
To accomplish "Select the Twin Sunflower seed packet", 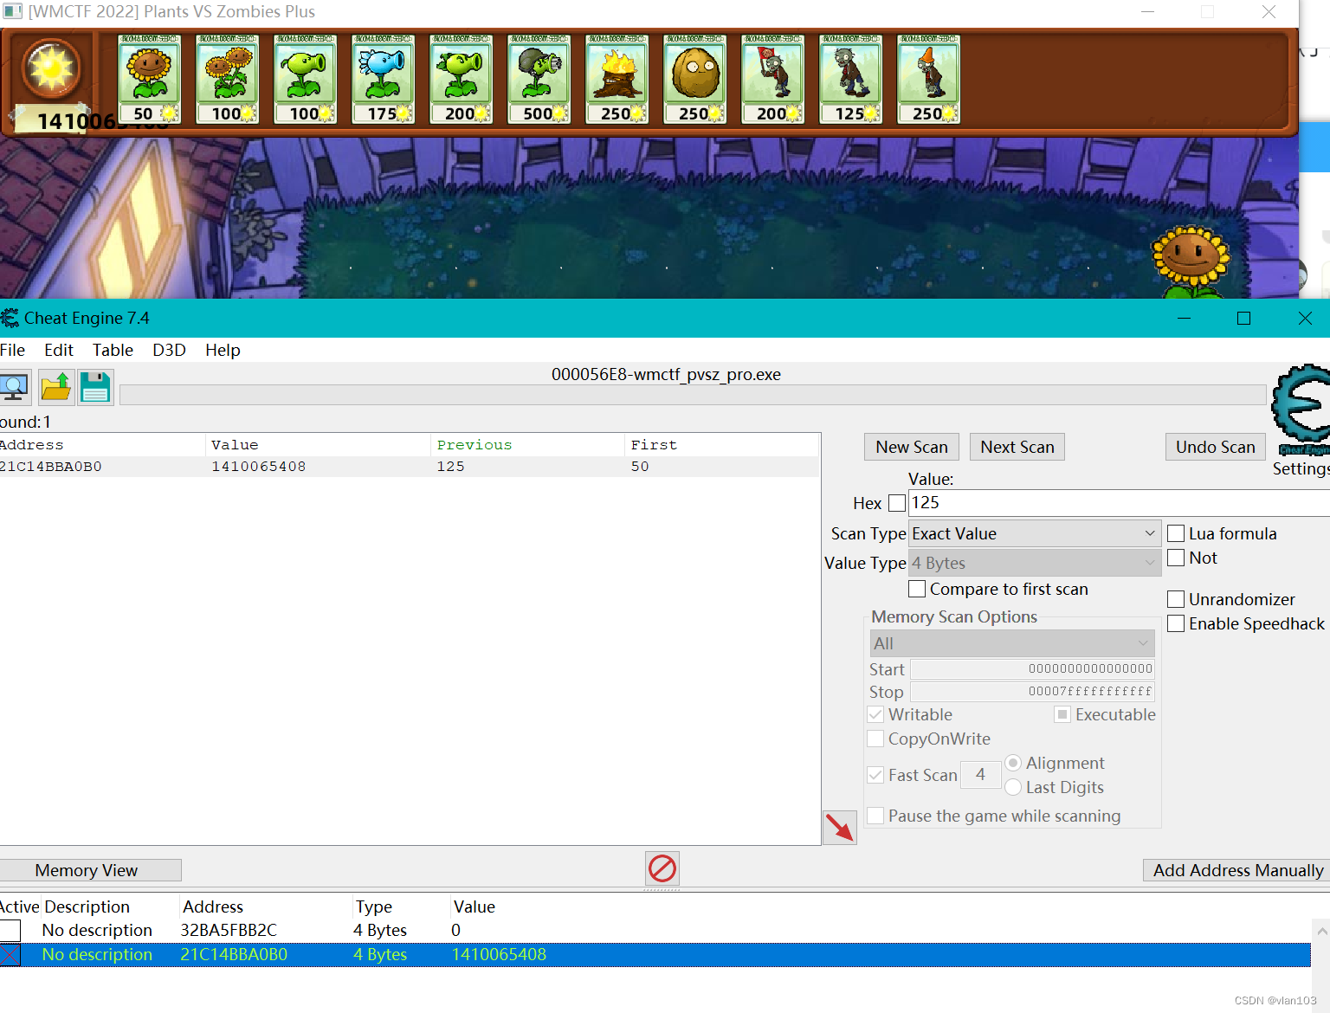I will tap(227, 79).
